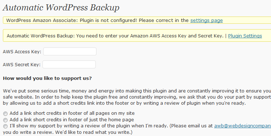The width and height of the screenshot is (271, 136).
Task: Select radio for writing a plugin review
Action: pos(5,126)
